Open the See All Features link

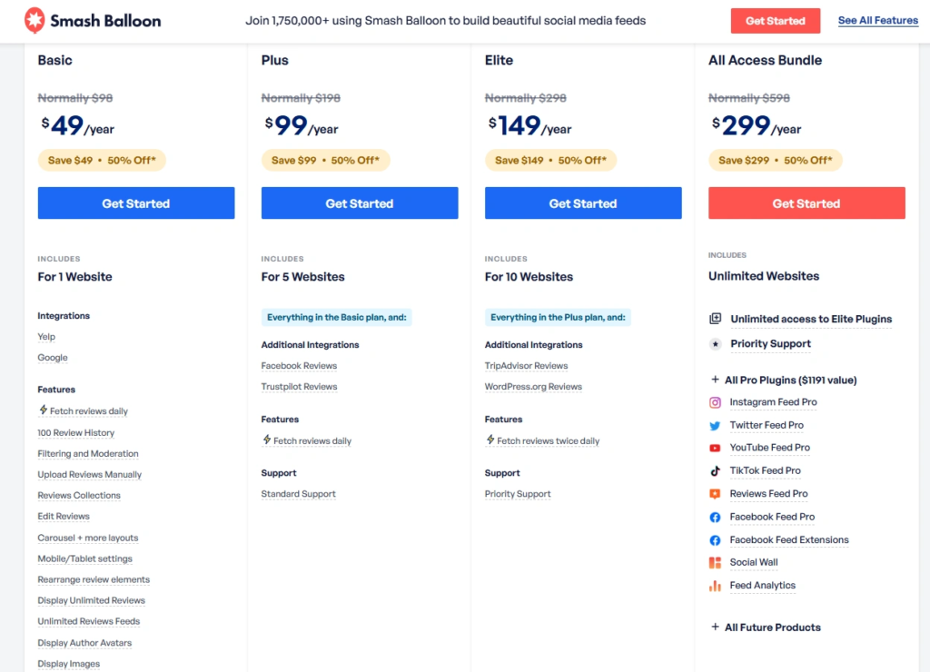[877, 20]
